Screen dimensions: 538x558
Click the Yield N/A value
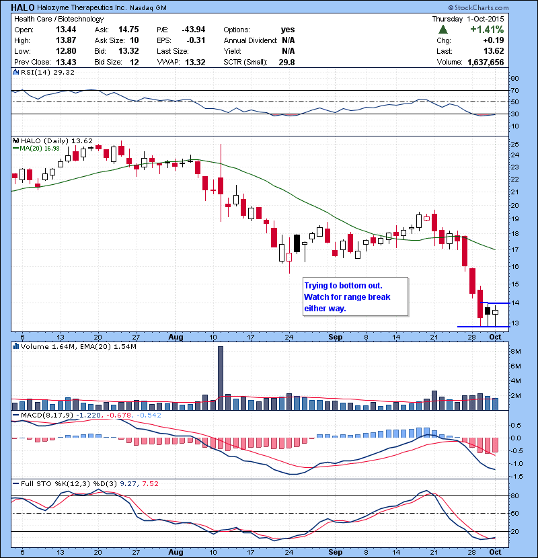point(288,51)
